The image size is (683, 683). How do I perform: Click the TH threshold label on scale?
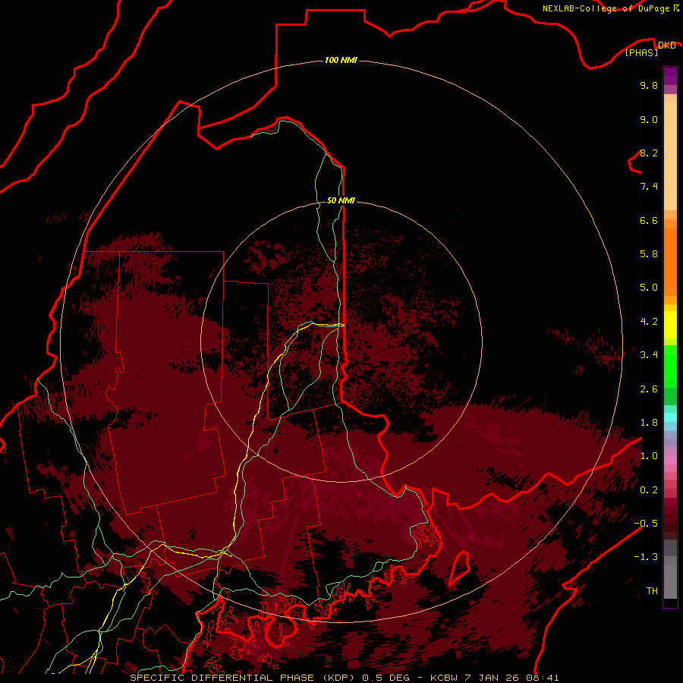(x=652, y=591)
